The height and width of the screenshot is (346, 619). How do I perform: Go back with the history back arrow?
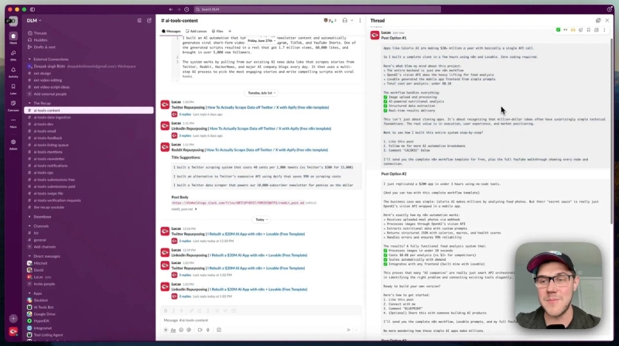[x=170, y=9]
